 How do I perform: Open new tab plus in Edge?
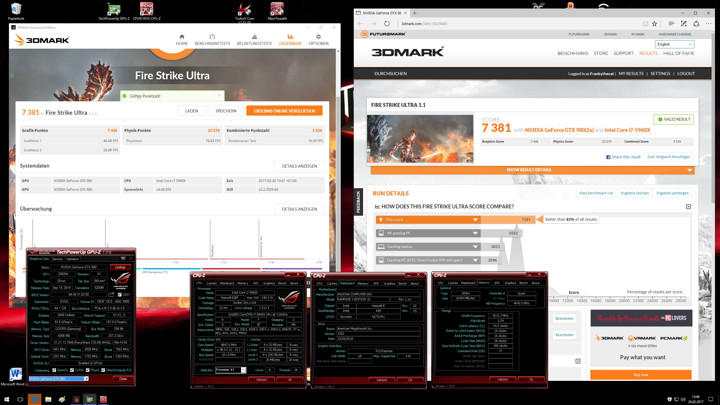(415, 13)
